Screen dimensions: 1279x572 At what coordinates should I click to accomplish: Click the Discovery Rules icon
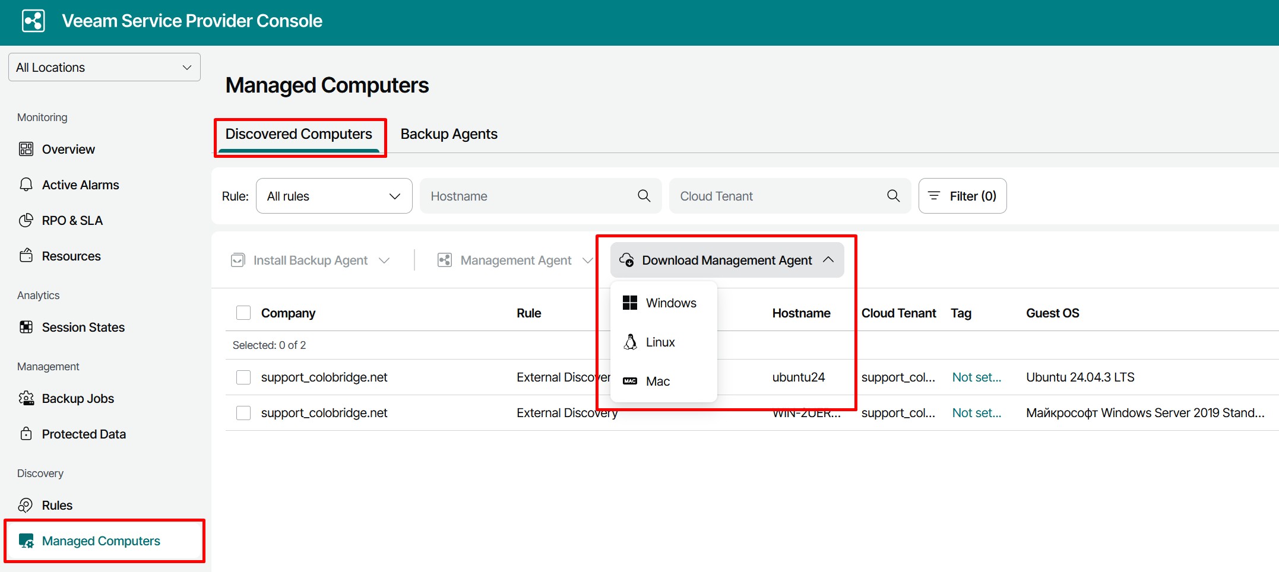click(26, 505)
